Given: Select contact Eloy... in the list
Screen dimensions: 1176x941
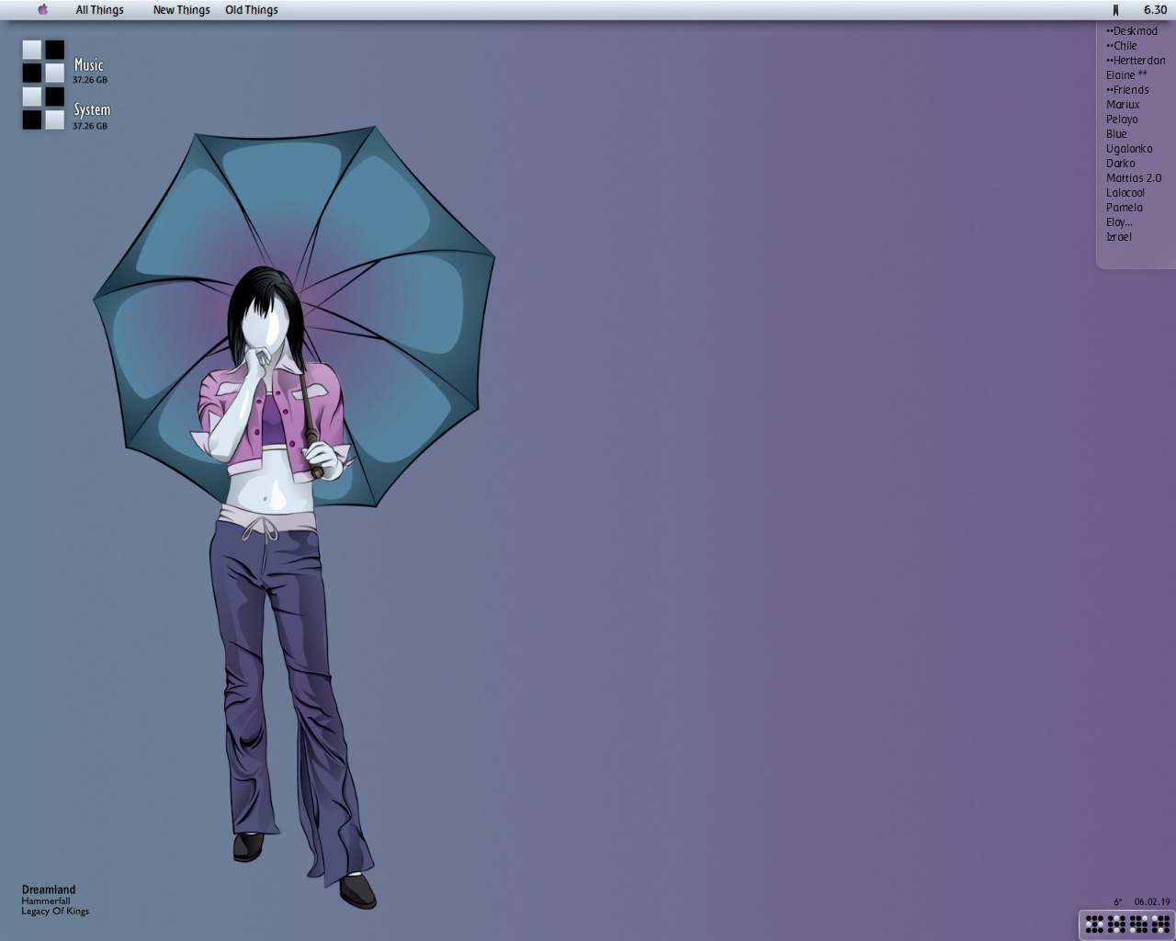Looking at the screenshot, I should click(1119, 222).
